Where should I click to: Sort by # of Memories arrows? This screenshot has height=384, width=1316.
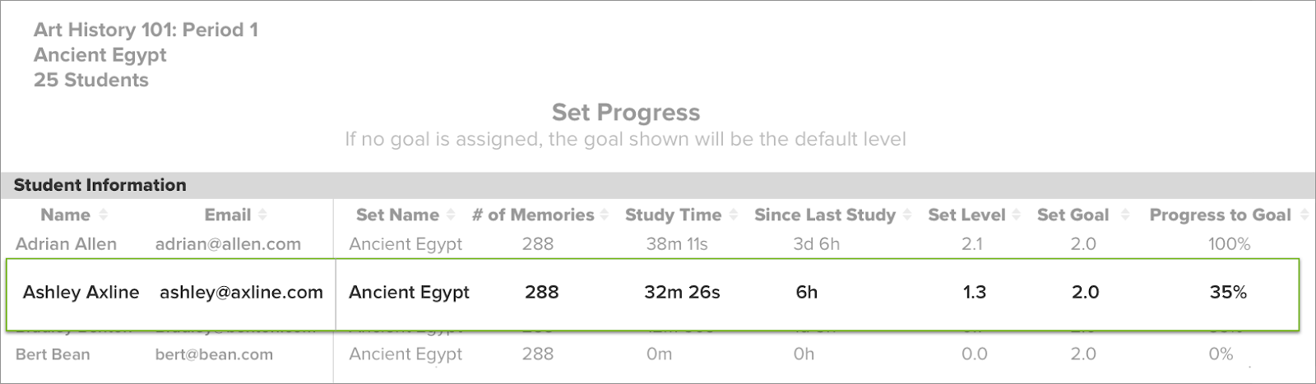click(x=605, y=215)
